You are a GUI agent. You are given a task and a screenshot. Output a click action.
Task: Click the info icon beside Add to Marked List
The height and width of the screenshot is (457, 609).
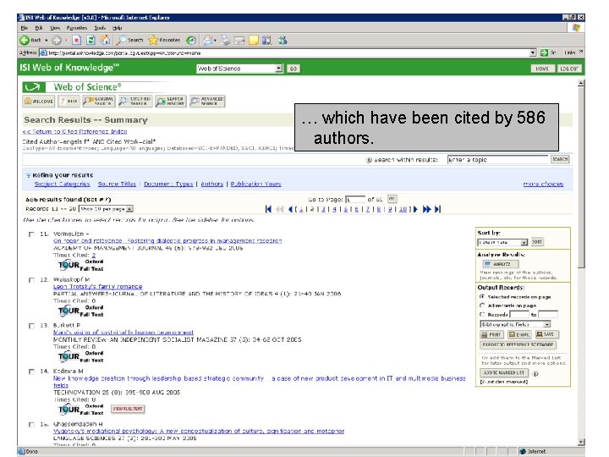(x=535, y=373)
